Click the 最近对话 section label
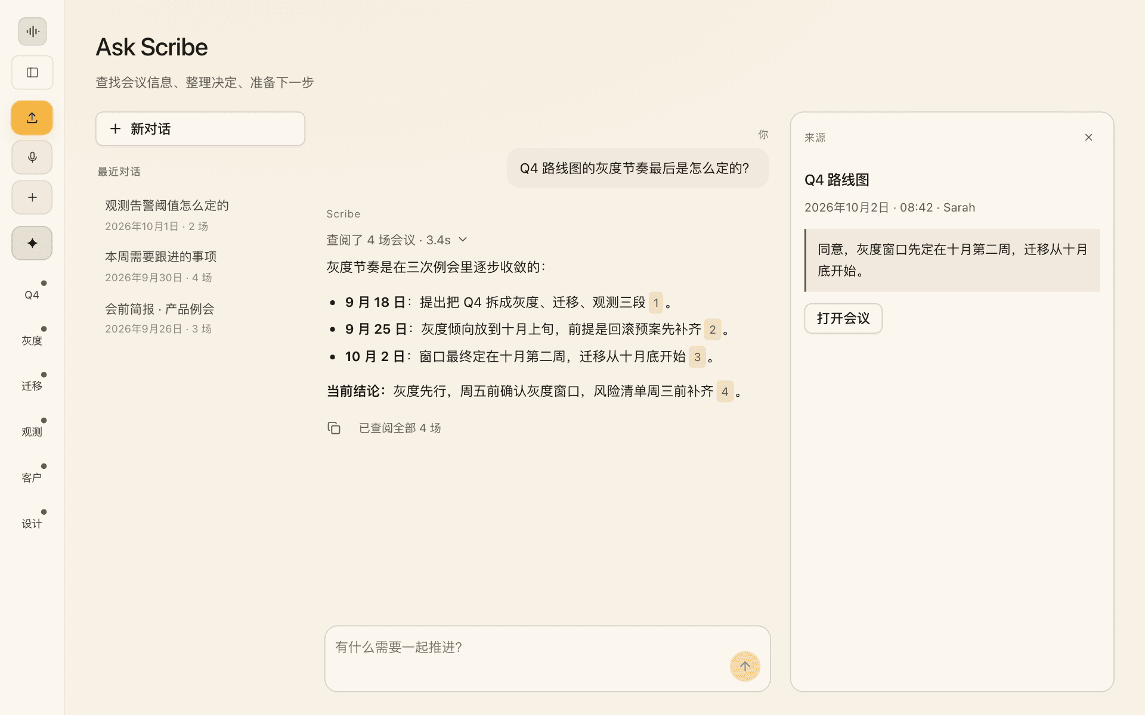This screenshot has height=715, width=1145. coord(119,172)
